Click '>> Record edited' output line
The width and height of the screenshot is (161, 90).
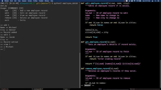pos(9,42)
